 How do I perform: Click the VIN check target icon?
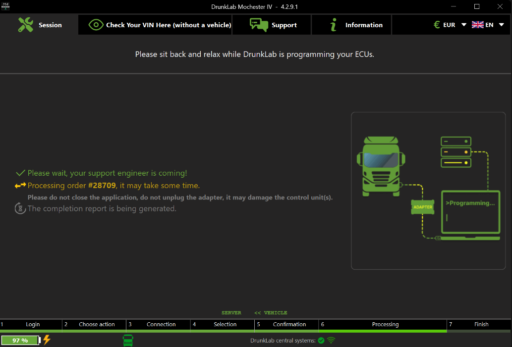click(x=96, y=24)
